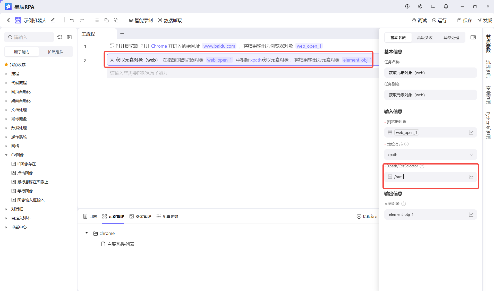Click the 运行 run button
The width and height of the screenshot is (494, 291).
point(439,20)
